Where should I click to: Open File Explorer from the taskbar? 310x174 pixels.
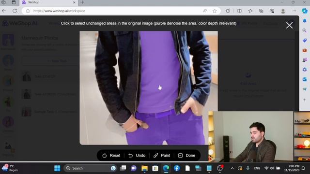pos(144,168)
